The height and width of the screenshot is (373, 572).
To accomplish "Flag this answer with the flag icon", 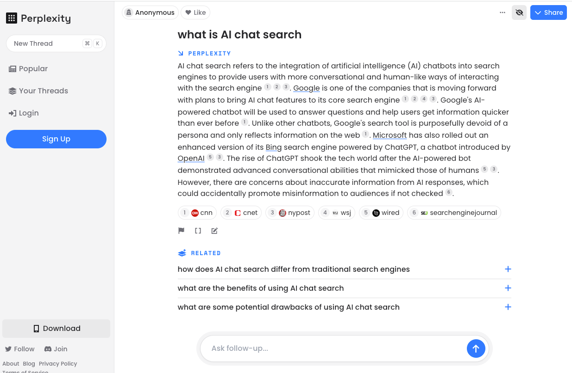I will click(x=181, y=231).
